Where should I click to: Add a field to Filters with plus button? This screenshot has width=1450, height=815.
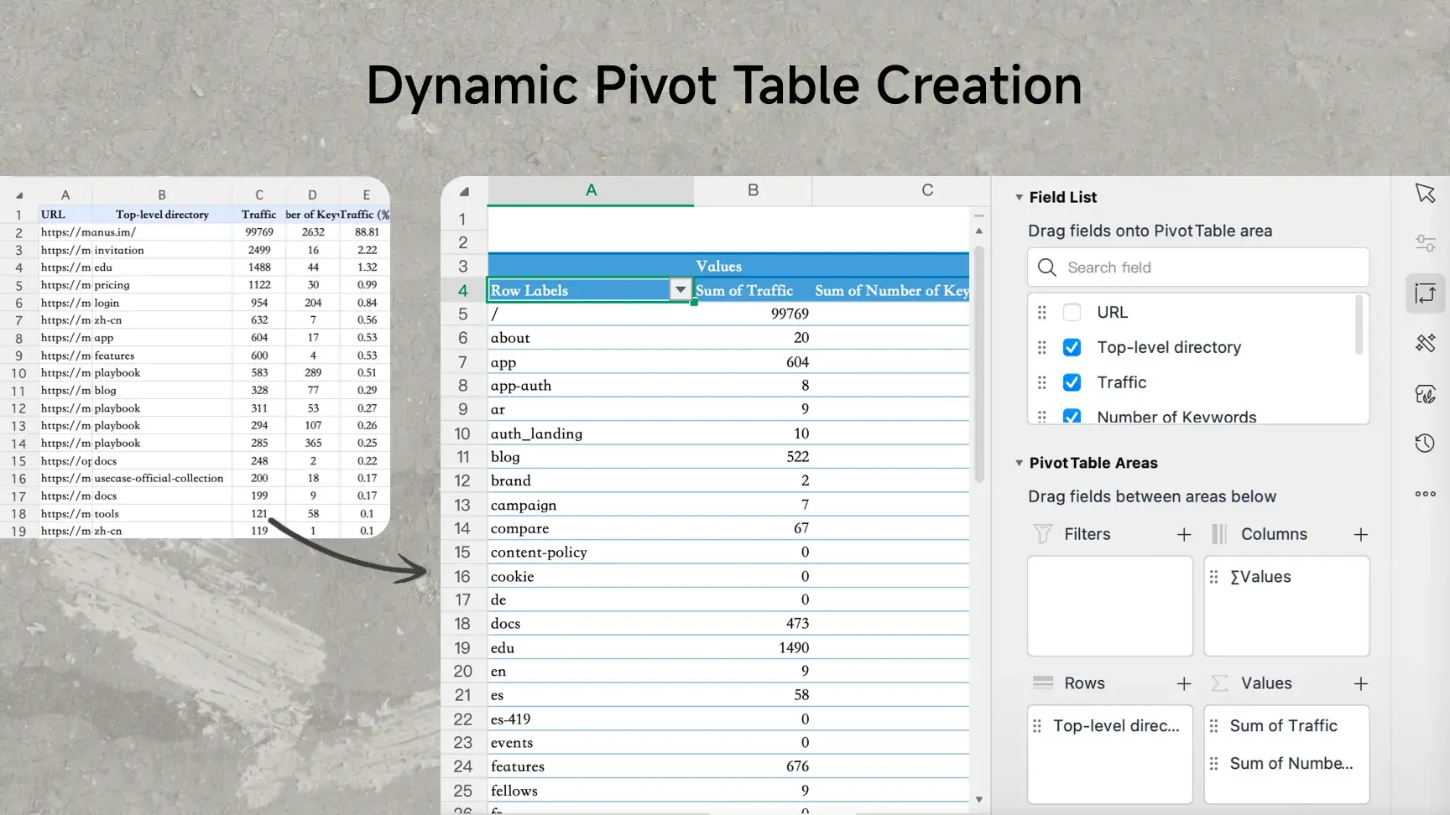pyautogui.click(x=1183, y=533)
